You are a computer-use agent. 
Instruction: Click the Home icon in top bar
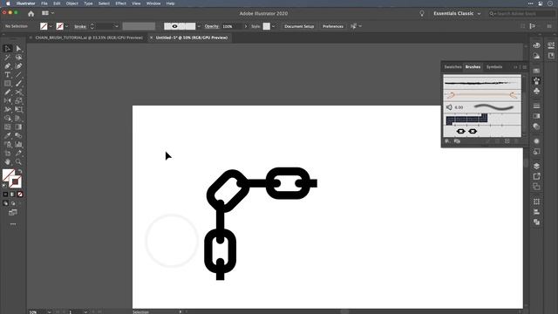[x=31, y=14]
